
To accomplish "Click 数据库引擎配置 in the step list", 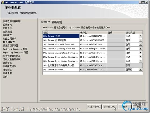I will 11,46.
